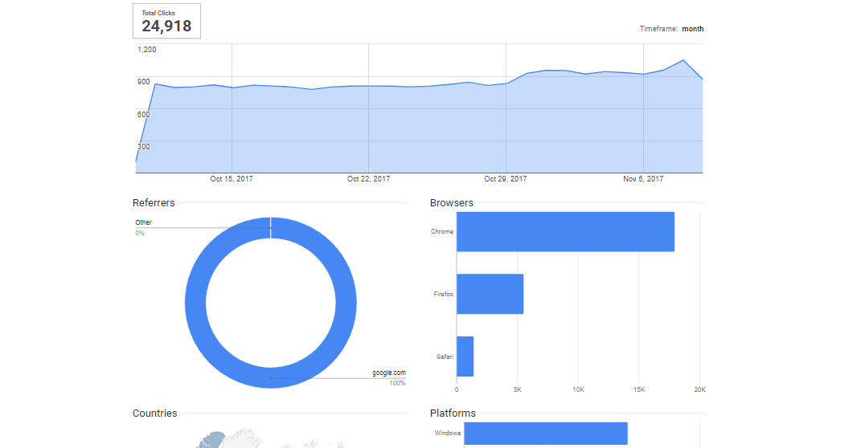Screen dimensions: 861x448
Task: Click the Oct 15, 2017 axis label
Action: click(232, 179)
